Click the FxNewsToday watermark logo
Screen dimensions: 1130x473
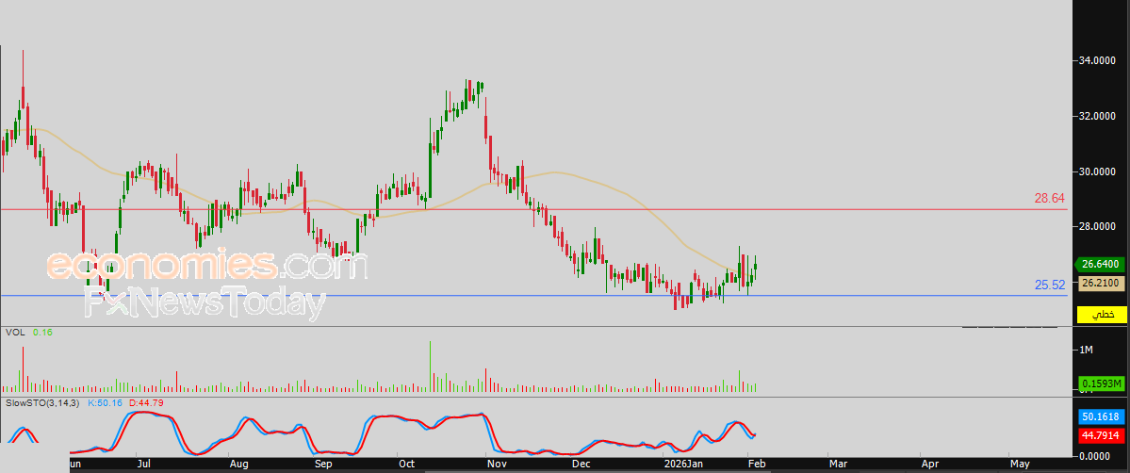[205, 303]
